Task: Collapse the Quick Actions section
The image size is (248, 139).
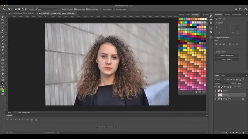Action: click(215, 52)
